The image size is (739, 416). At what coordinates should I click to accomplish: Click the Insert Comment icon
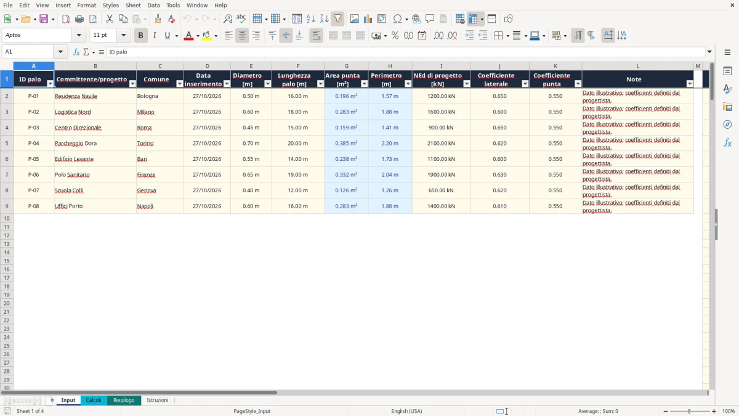[430, 19]
